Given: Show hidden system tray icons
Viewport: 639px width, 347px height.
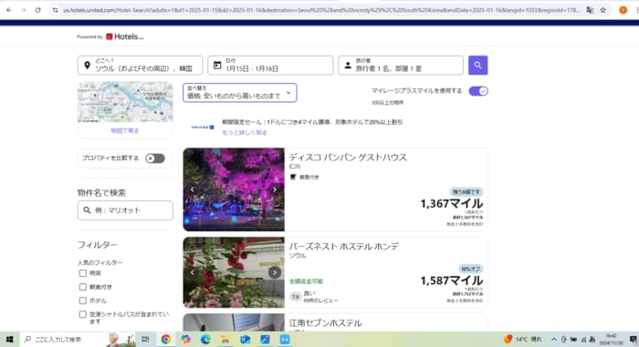Looking at the screenshot, I should click(x=554, y=340).
